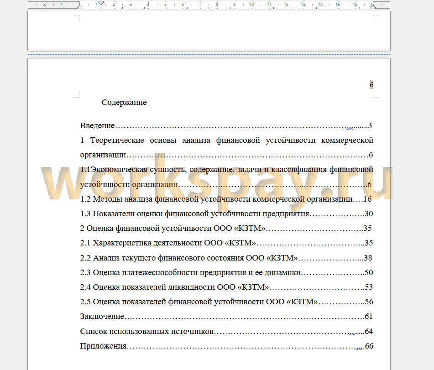
Task: Click the page number 6 in header
Action: coord(371,85)
